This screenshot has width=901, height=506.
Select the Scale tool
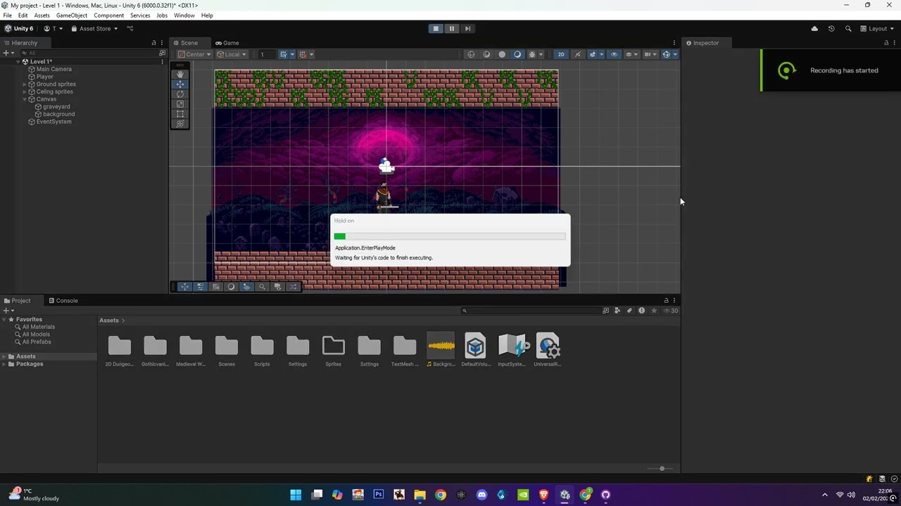(x=180, y=103)
